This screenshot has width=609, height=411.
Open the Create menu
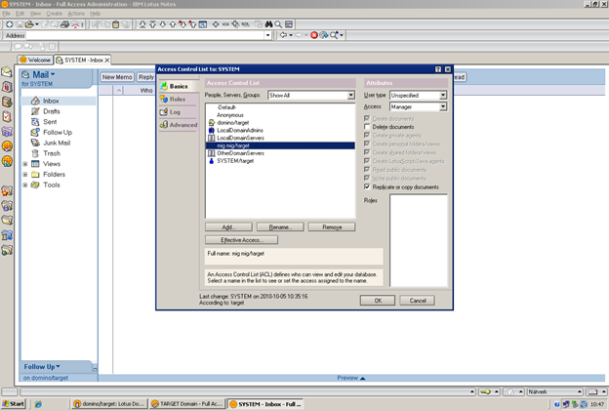(x=55, y=14)
